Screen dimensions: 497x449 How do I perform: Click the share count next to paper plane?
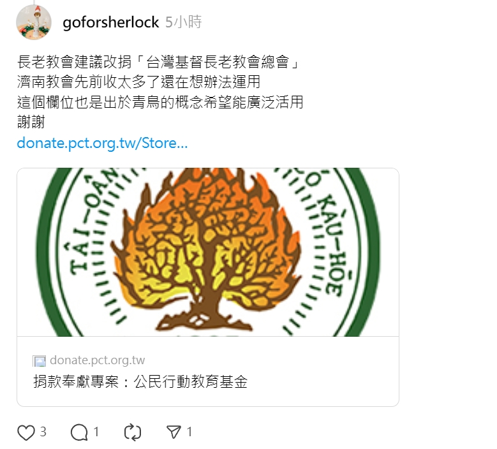pos(189,432)
